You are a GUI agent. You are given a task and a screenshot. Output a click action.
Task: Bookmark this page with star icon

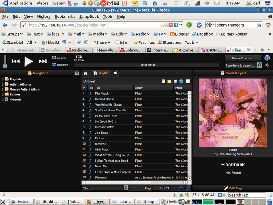pyautogui.click(x=162, y=25)
